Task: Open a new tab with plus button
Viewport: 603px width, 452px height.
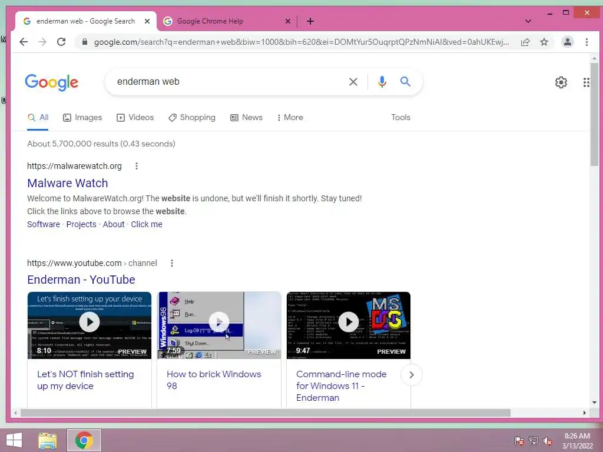Action: pyautogui.click(x=310, y=21)
